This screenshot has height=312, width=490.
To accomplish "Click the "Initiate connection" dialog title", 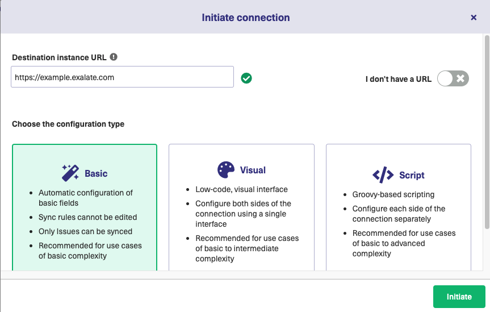I will [245, 18].
